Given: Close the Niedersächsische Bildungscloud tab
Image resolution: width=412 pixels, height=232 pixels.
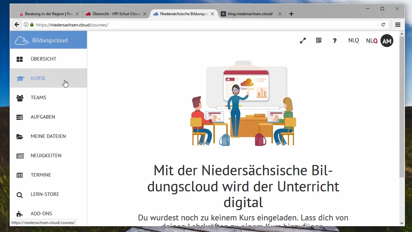Looking at the screenshot, I should (x=212, y=14).
